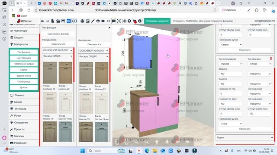Click the picture snapshot icon in toolbar
This screenshot has width=277, height=155.
[87, 21]
